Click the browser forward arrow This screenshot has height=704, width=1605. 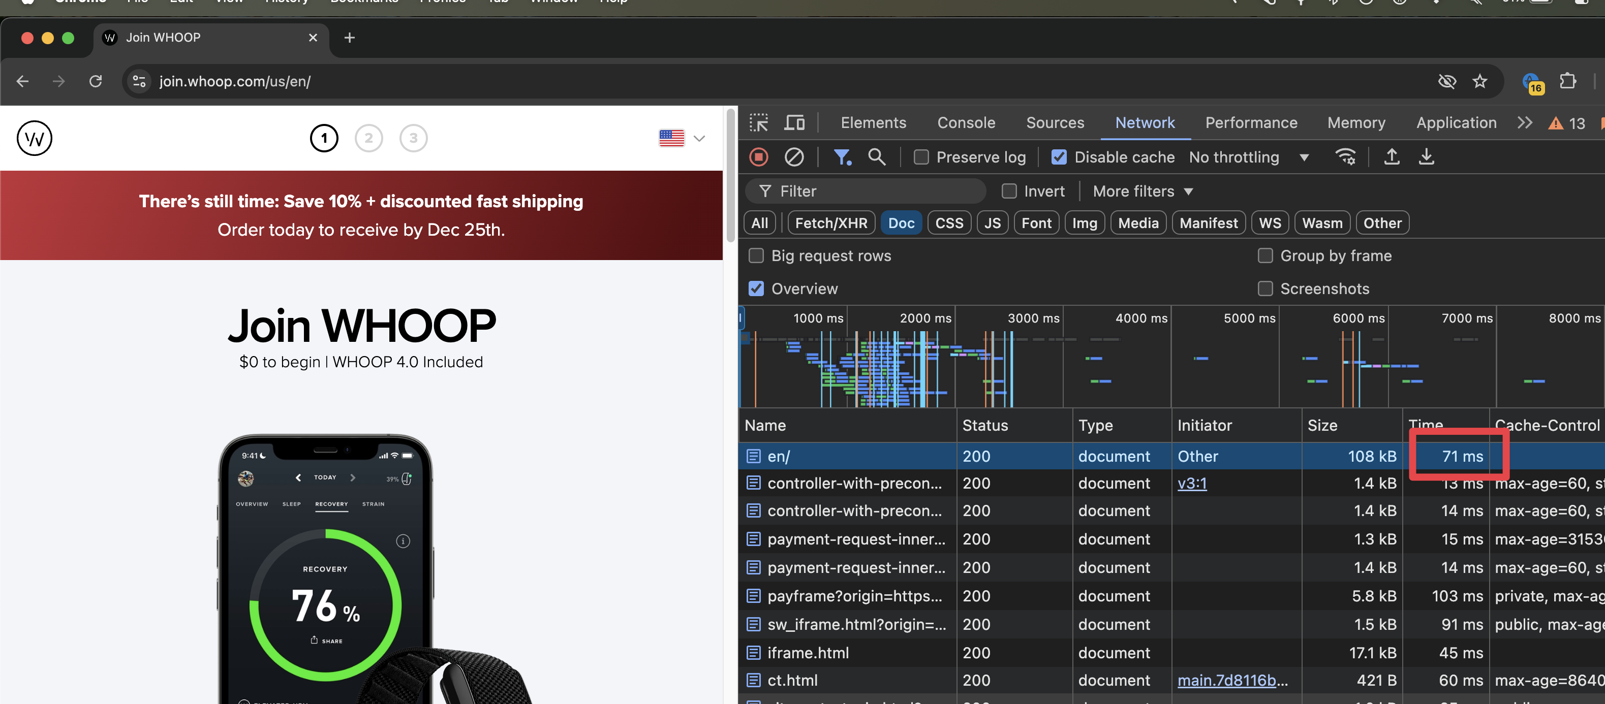coord(58,81)
